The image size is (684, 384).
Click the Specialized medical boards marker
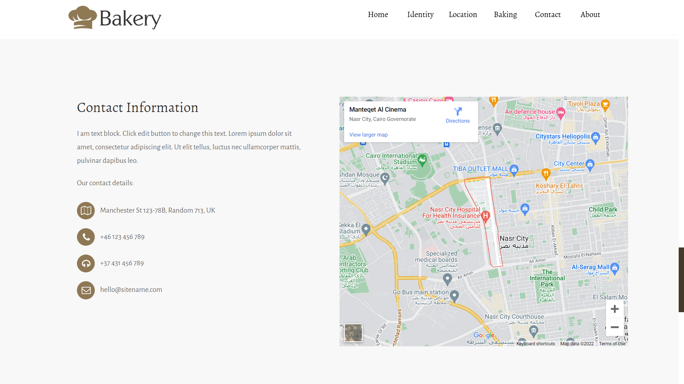pyautogui.click(x=447, y=279)
